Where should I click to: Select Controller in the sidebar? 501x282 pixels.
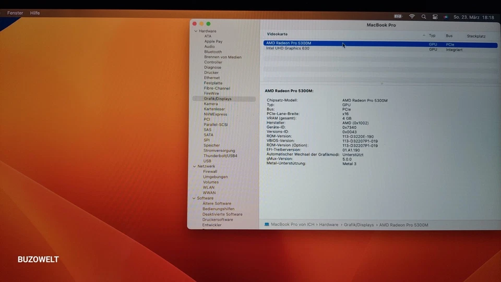point(213,62)
